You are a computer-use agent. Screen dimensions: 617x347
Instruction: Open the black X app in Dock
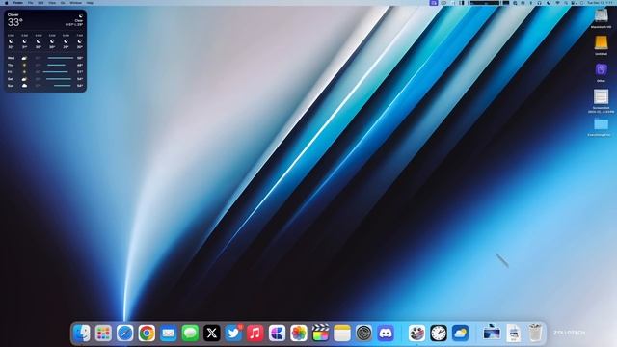click(212, 334)
